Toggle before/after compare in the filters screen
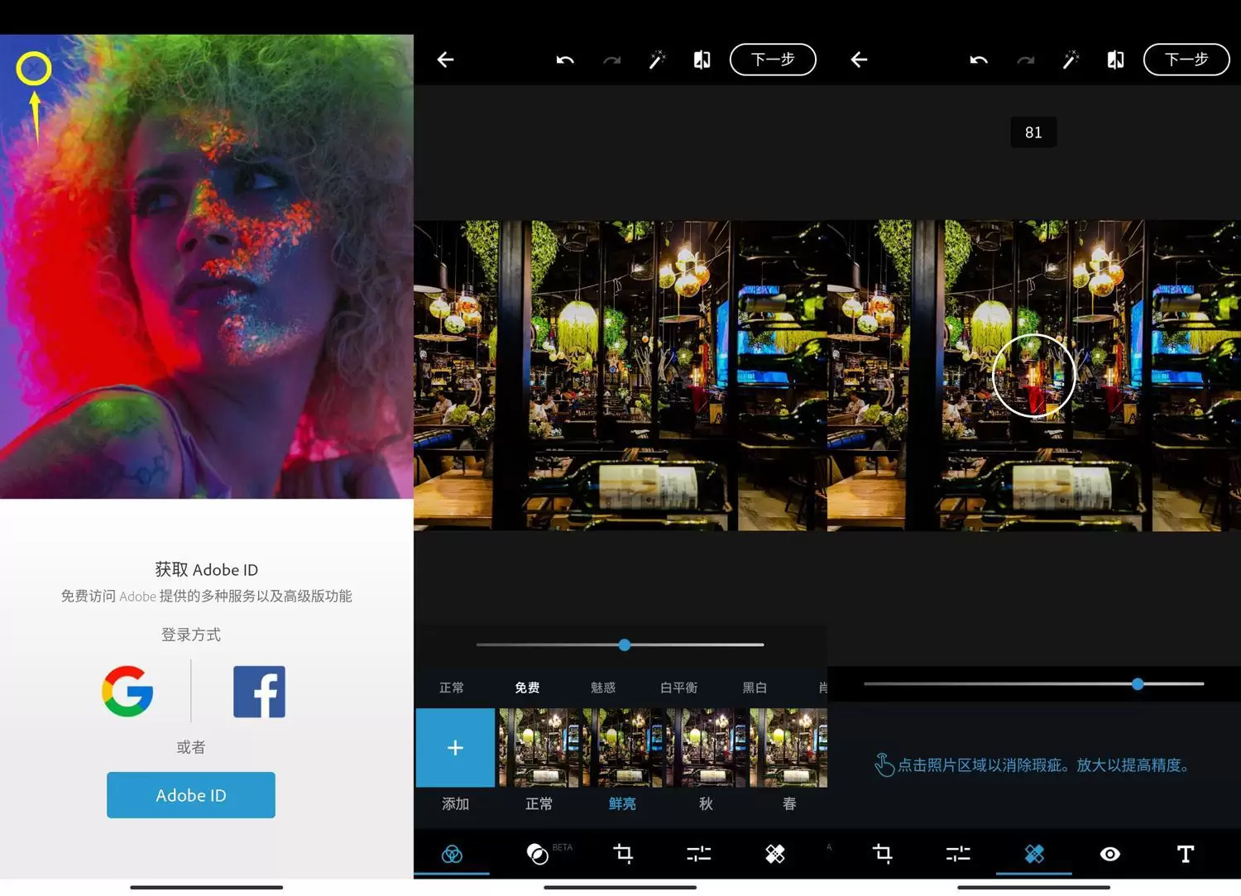This screenshot has height=896, width=1241. tap(702, 60)
